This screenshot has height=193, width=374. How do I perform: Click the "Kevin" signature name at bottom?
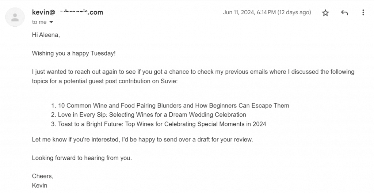tap(39, 185)
